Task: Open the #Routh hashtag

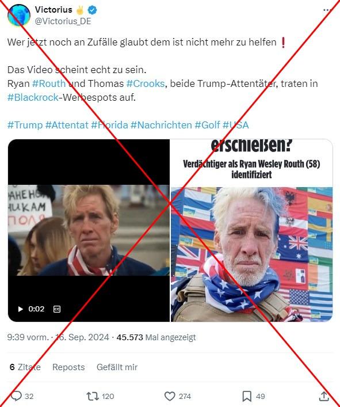Action: point(49,83)
